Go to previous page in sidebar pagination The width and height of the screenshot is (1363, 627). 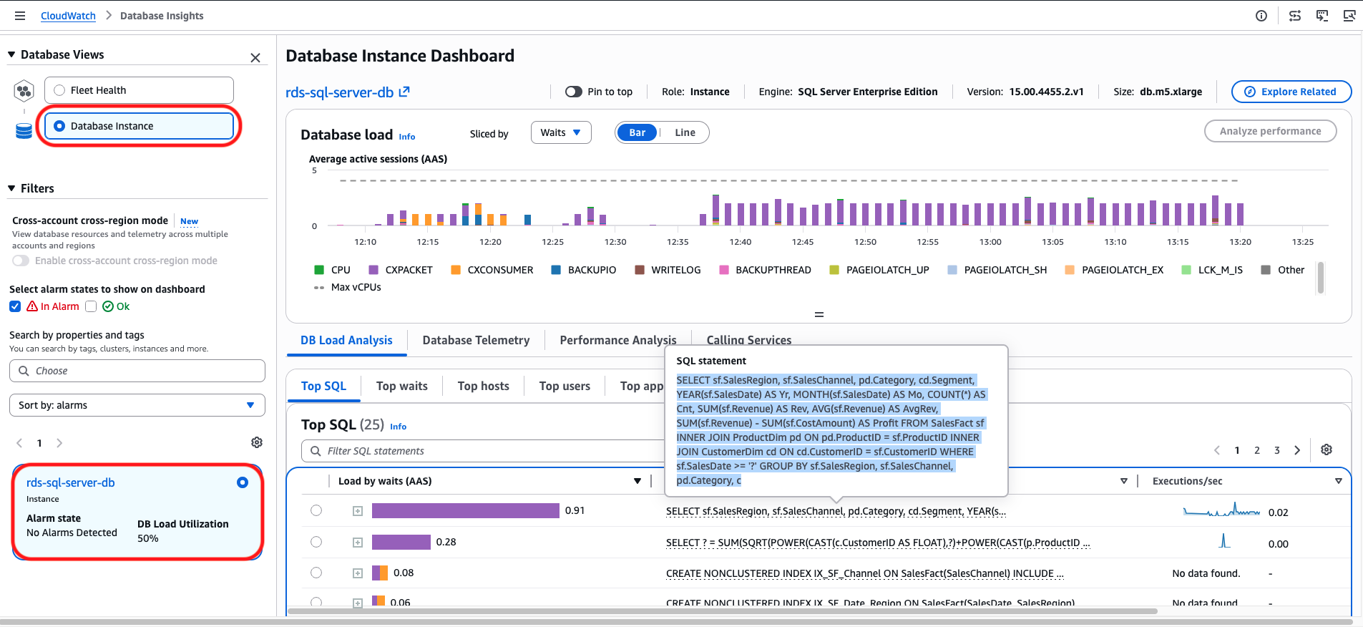pyautogui.click(x=19, y=443)
